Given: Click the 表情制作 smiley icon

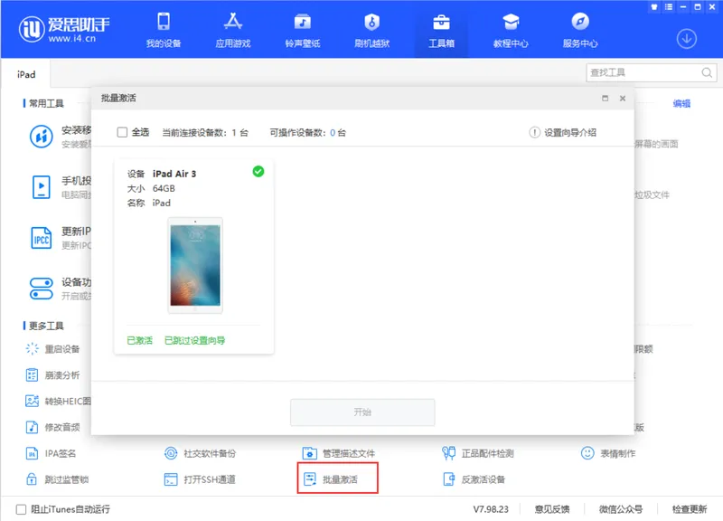Looking at the screenshot, I should pyautogui.click(x=587, y=453).
